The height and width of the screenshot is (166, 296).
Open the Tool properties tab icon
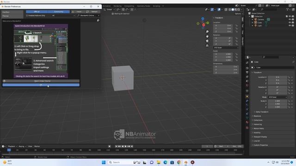(x=247, y=63)
